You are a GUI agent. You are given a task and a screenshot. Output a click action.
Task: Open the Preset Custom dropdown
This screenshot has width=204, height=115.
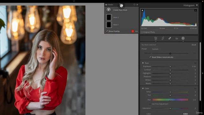156,49
